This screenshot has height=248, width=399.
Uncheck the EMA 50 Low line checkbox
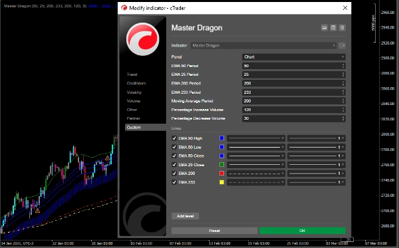[x=174, y=147]
